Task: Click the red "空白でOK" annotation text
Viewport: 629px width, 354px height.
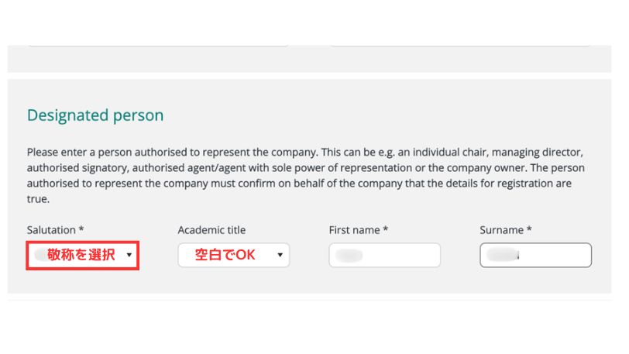Action: coord(225,255)
